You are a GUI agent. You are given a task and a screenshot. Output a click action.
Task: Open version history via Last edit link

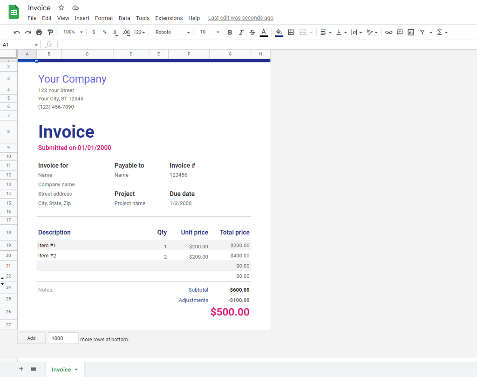(x=240, y=18)
